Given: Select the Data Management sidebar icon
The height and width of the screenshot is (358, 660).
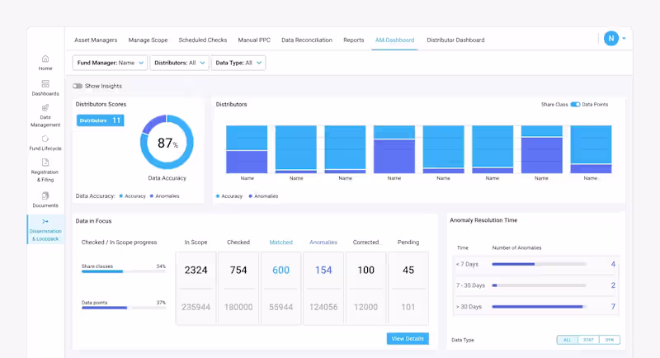Looking at the screenshot, I should [x=45, y=108].
